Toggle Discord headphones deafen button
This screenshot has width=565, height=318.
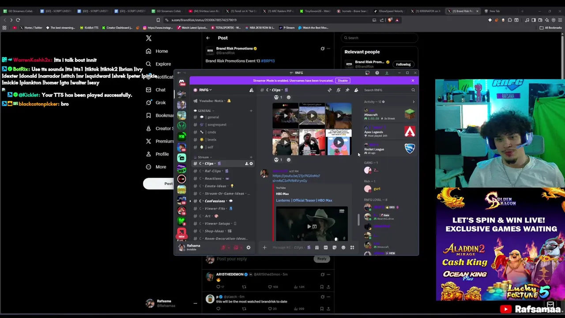click(236, 248)
